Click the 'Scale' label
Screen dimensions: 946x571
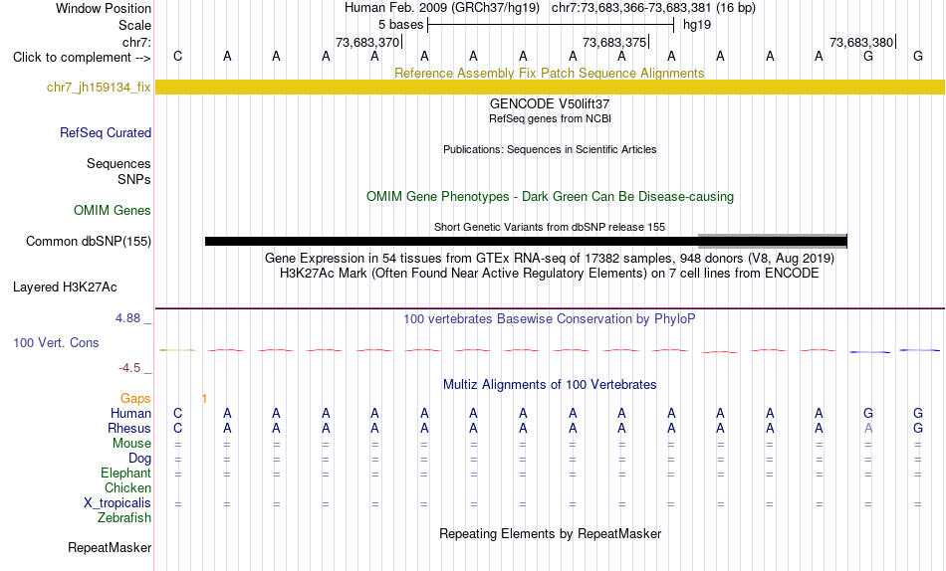coord(134,25)
